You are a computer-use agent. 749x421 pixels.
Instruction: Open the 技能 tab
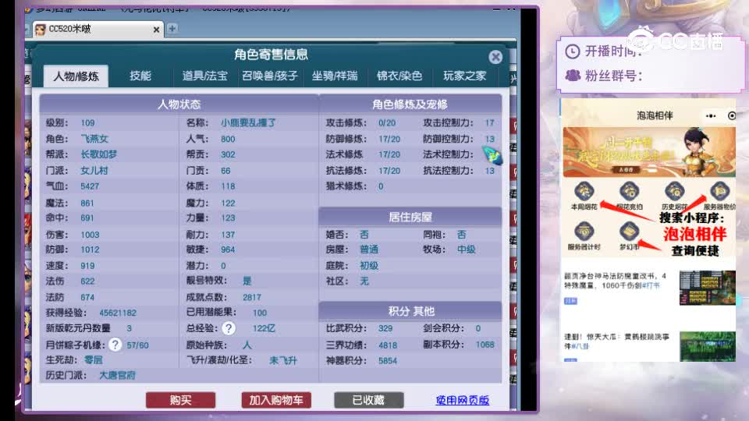point(140,76)
